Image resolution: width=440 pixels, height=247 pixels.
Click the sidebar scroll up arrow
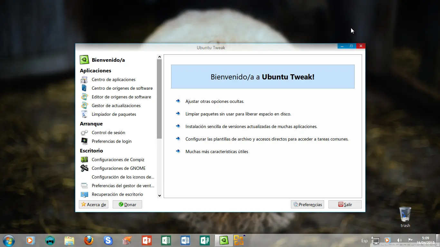(159, 57)
